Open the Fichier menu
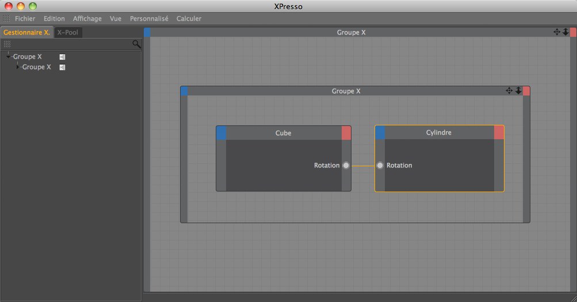 pos(25,18)
